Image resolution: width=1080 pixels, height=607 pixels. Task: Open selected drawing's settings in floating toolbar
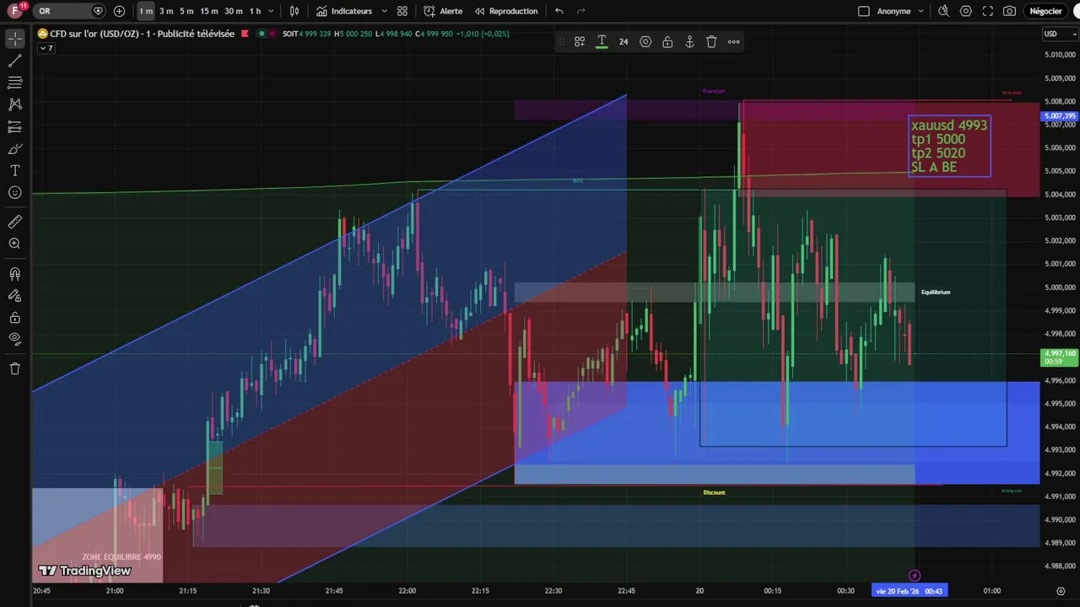coord(645,41)
